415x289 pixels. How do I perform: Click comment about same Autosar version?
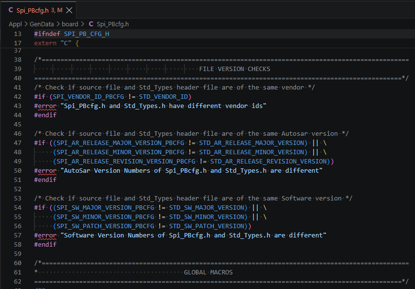pyautogui.click(x=191, y=133)
